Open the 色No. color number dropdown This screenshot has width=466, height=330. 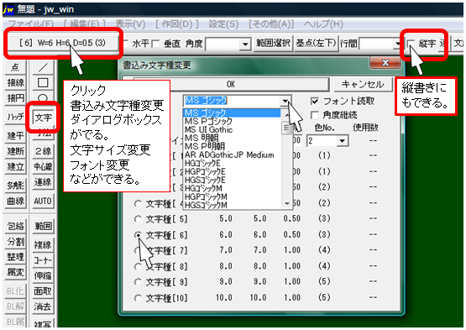point(343,140)
